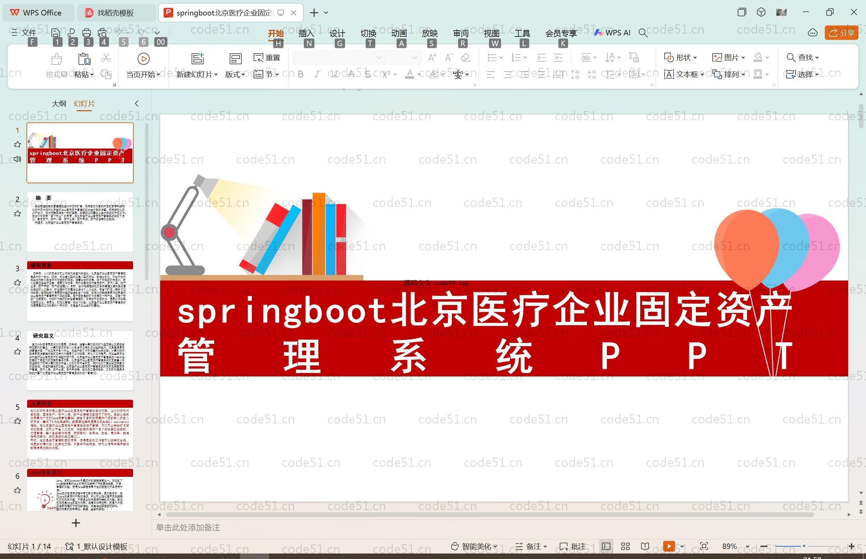Open the font size combo box

403,57
